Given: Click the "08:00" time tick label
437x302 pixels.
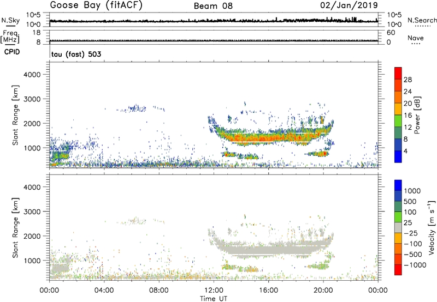Looking at the screenshot, I should coord(159,291).
